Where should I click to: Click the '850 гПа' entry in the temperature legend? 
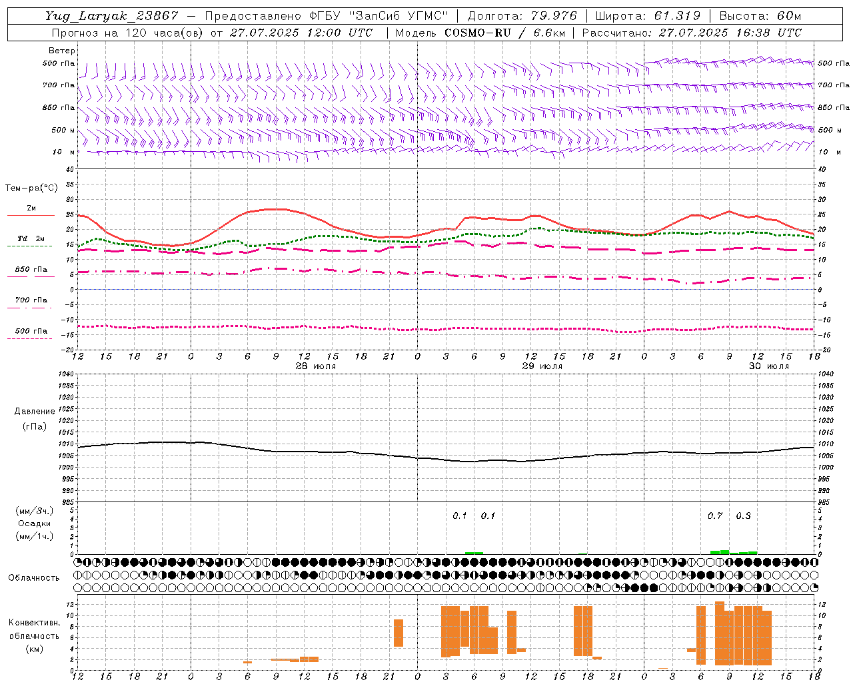tap(31, 270)
